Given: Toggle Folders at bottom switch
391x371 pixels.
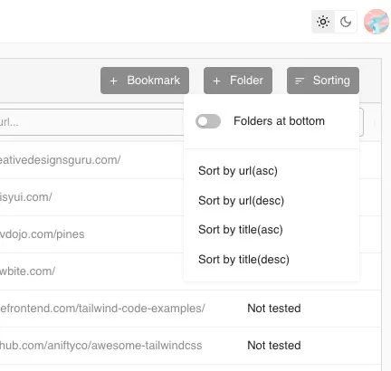Looking at the screenshot, I should click(208, 121).
